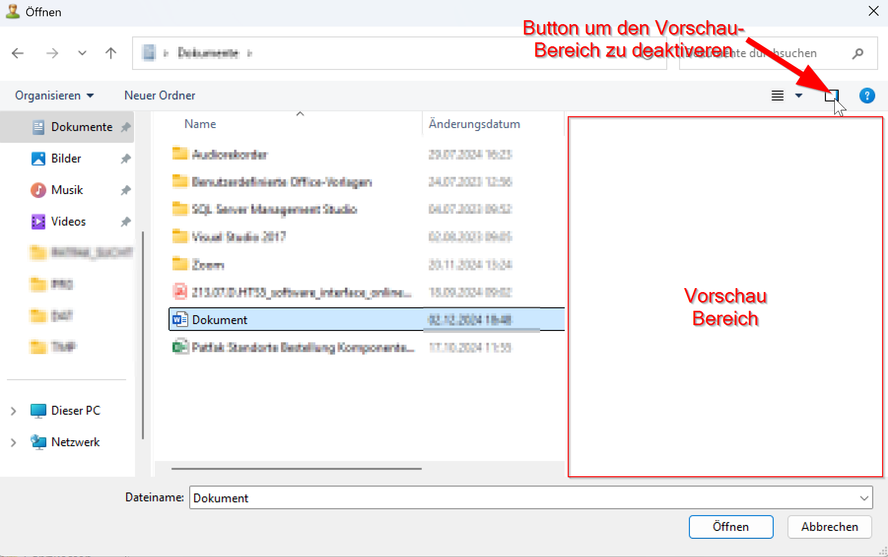Open Musik quick access folder
Screen dimensions: 888x557
point(67,190)
